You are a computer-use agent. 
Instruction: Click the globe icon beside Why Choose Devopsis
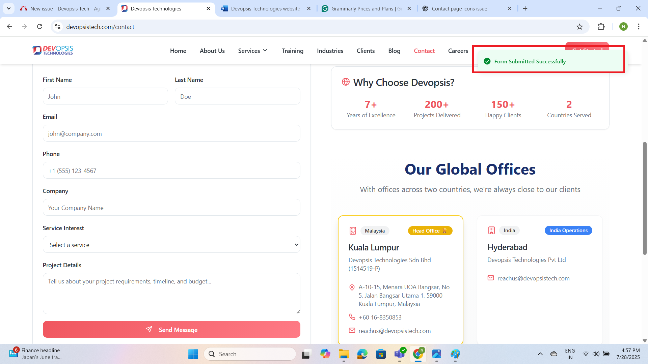(x=346, y=82)
